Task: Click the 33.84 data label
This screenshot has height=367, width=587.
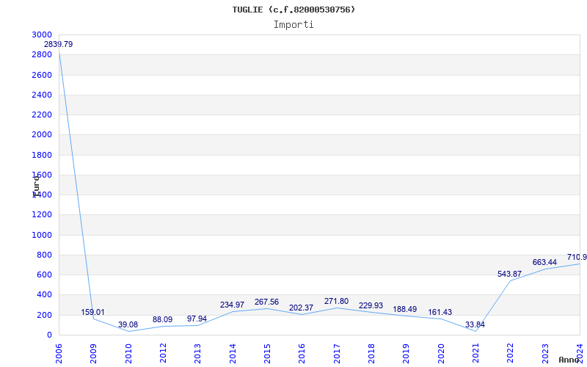Action: 475,324
